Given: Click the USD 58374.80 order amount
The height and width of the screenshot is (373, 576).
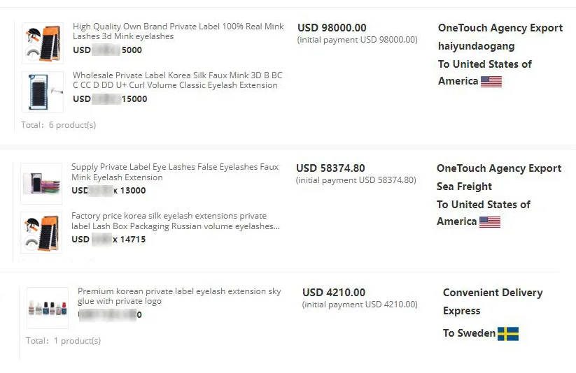Looking at the screenshot, I should (330, 168).
